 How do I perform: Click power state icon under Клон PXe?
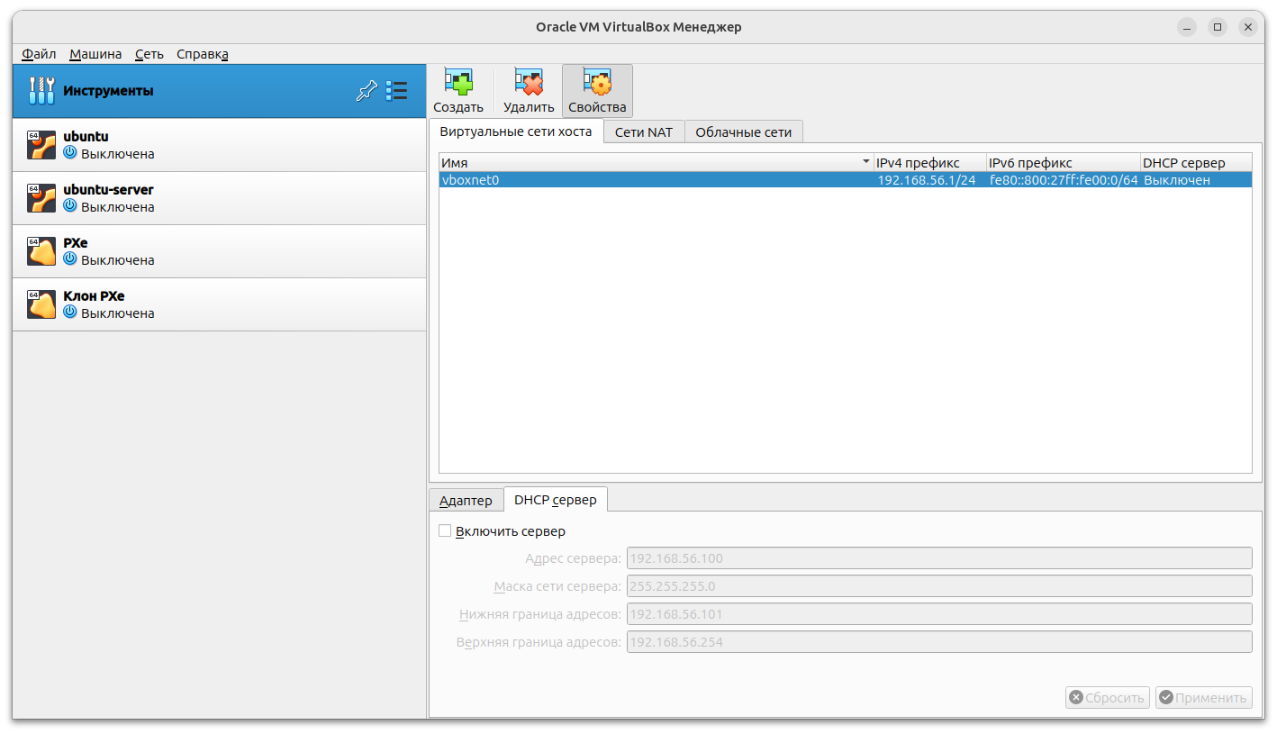70,313
